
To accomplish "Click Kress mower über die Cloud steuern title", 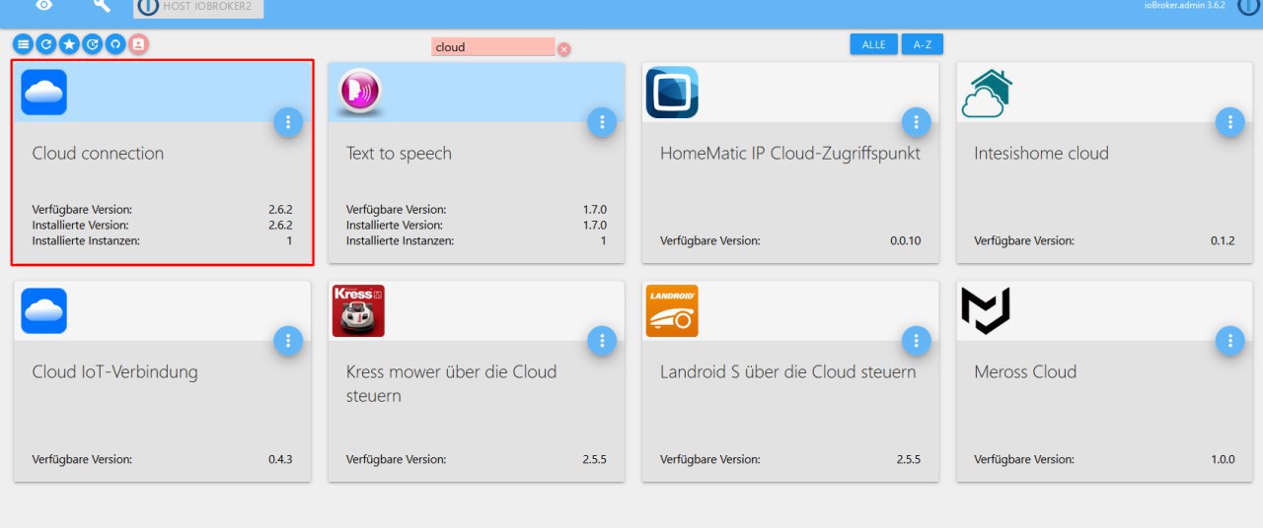I will pos(452,384).
